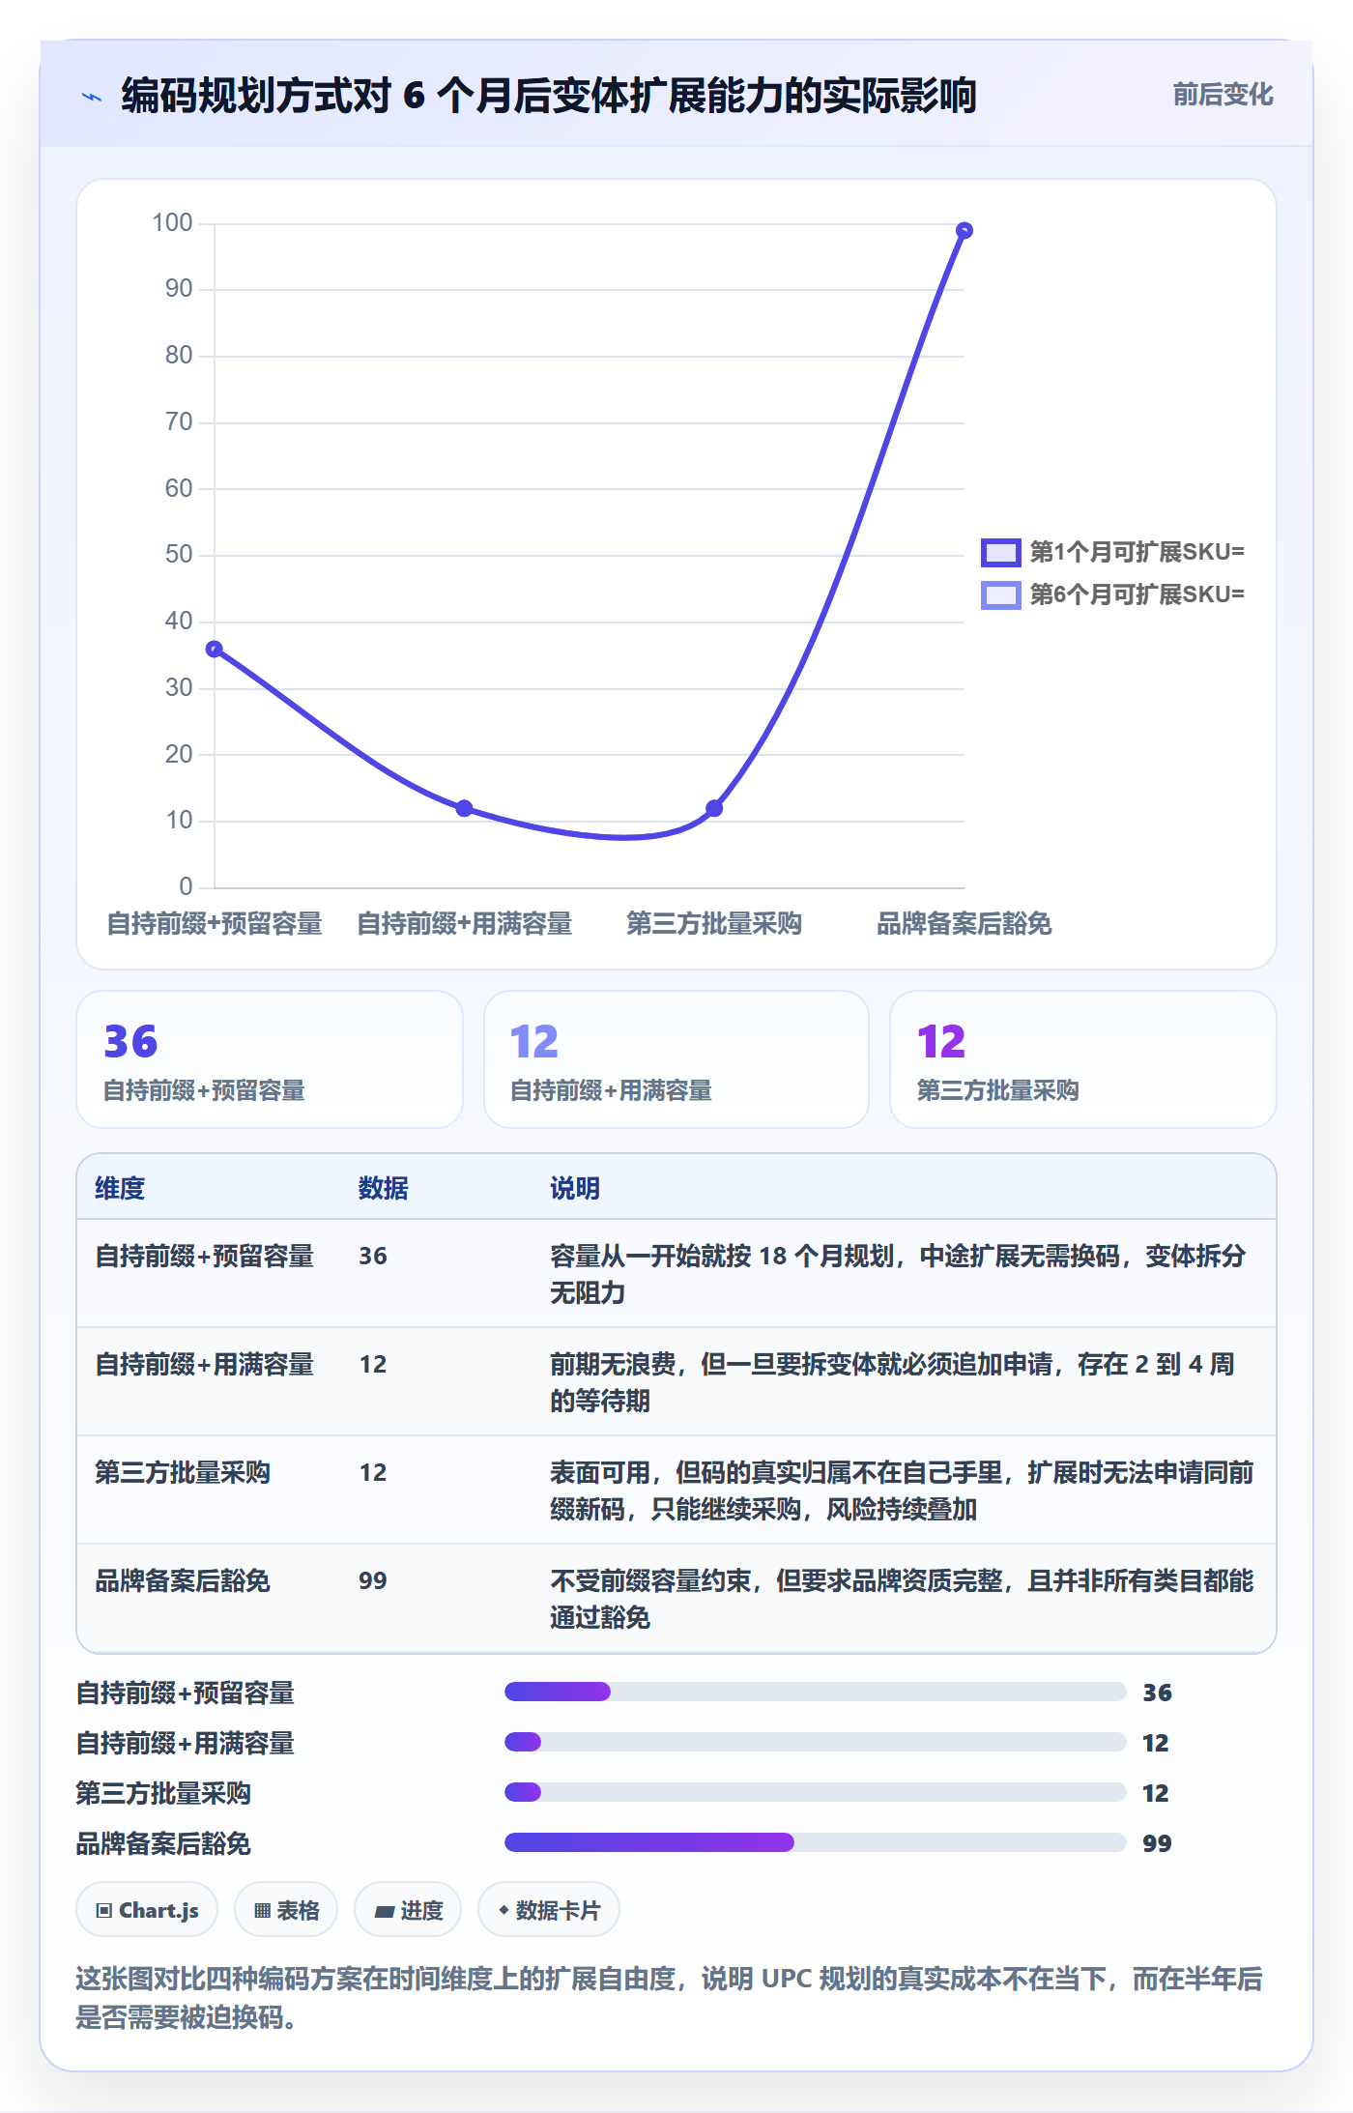1353x2113 pixels.
Task: Select the 12 第三方批量采购 data card
Action: [1083, 1059]
